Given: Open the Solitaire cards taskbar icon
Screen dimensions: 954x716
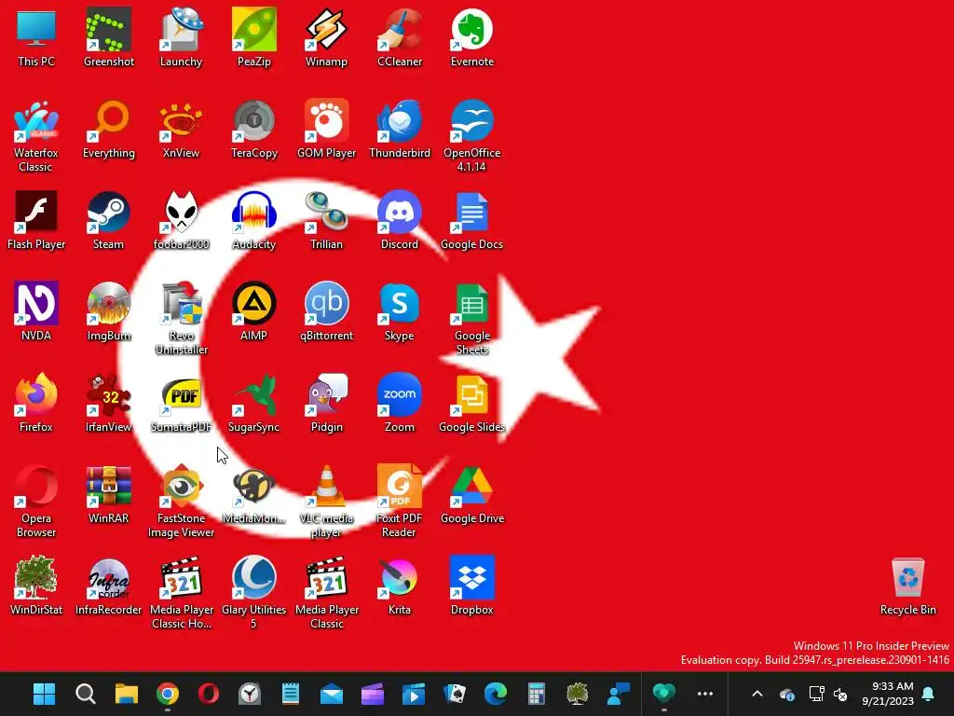Looking at the screenshot, I should point(455,694).
